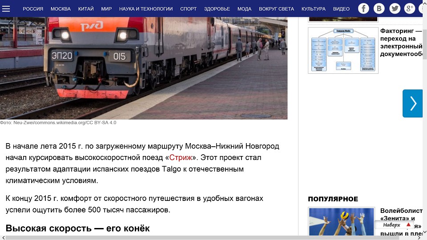427x240 pixels.
Task: Click the left scroll arrow
Action: (x=3, y=238)
